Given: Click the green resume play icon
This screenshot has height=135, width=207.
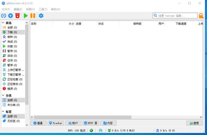Looking at the screenshot, I should click(26, 16).
